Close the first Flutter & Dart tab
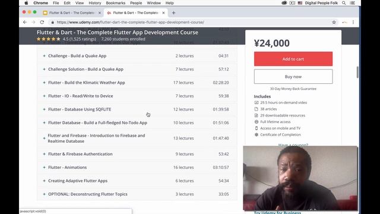 pyautogui.click(x=99, y=13)
